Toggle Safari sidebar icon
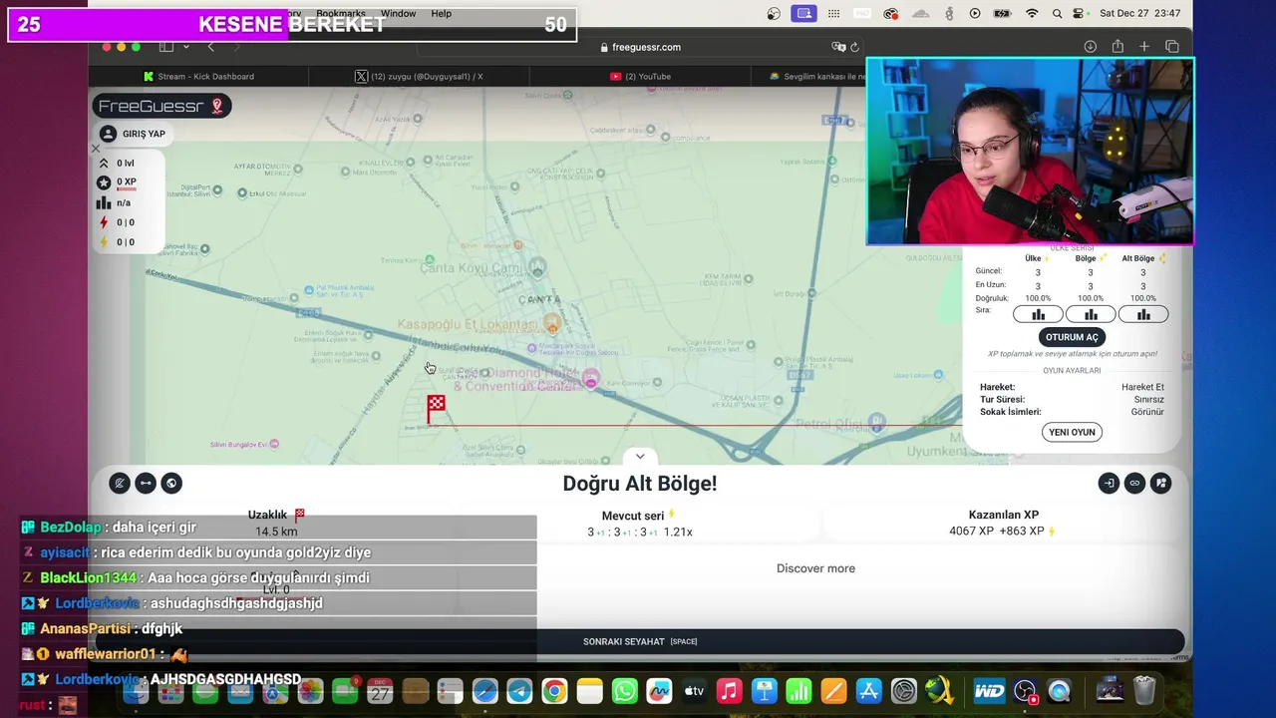The width and height of the screenshot is (1276, 718). pyautogui.click(x=166, y=47)
